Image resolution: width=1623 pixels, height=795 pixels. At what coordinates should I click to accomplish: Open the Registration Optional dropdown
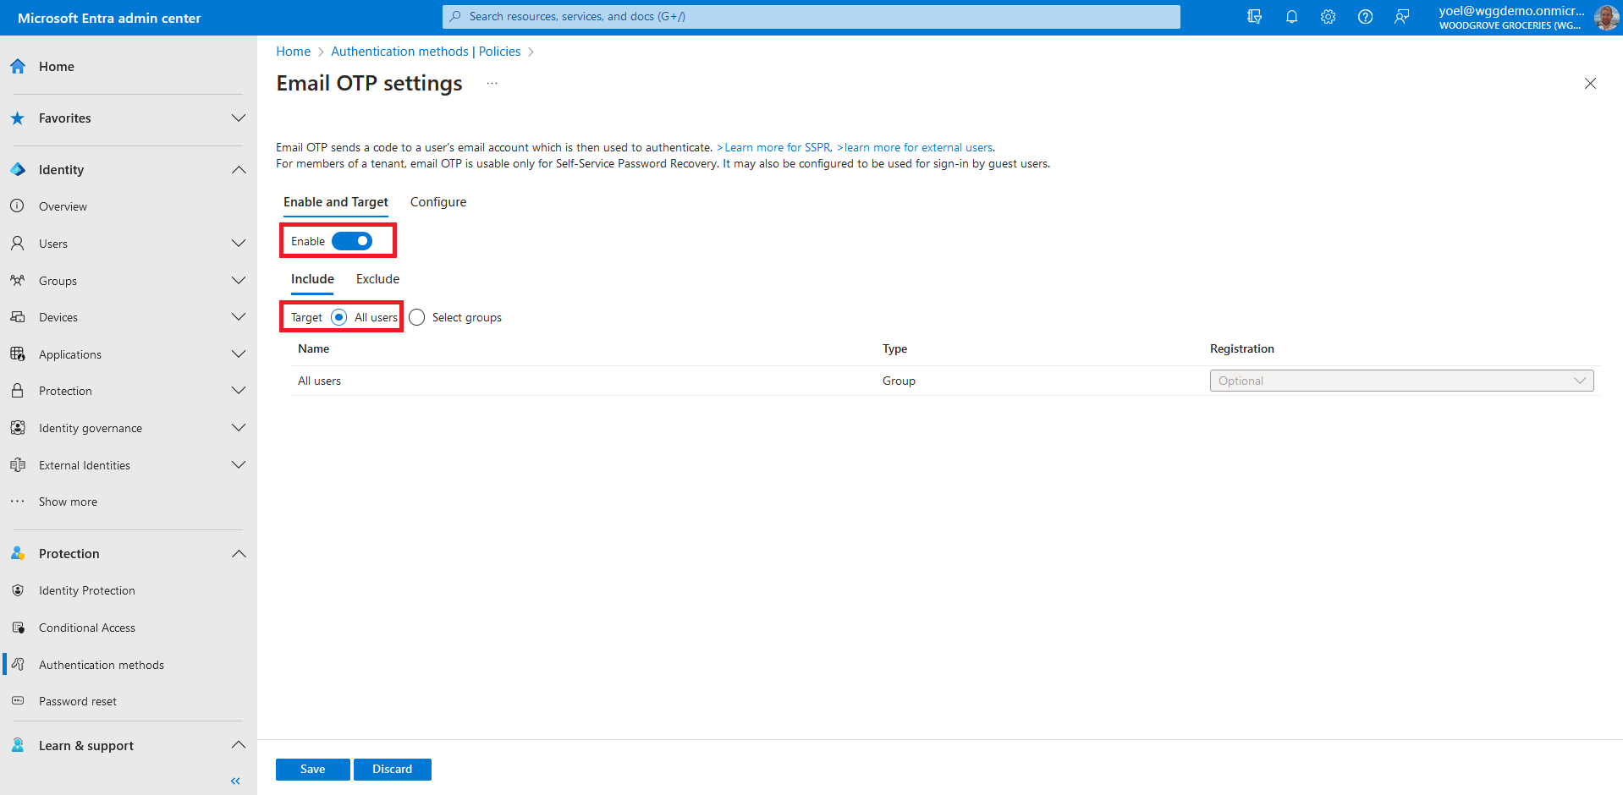1401,381
